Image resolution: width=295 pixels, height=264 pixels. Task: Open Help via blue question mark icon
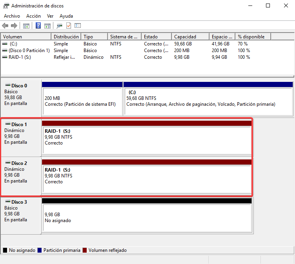pos(38,26)
